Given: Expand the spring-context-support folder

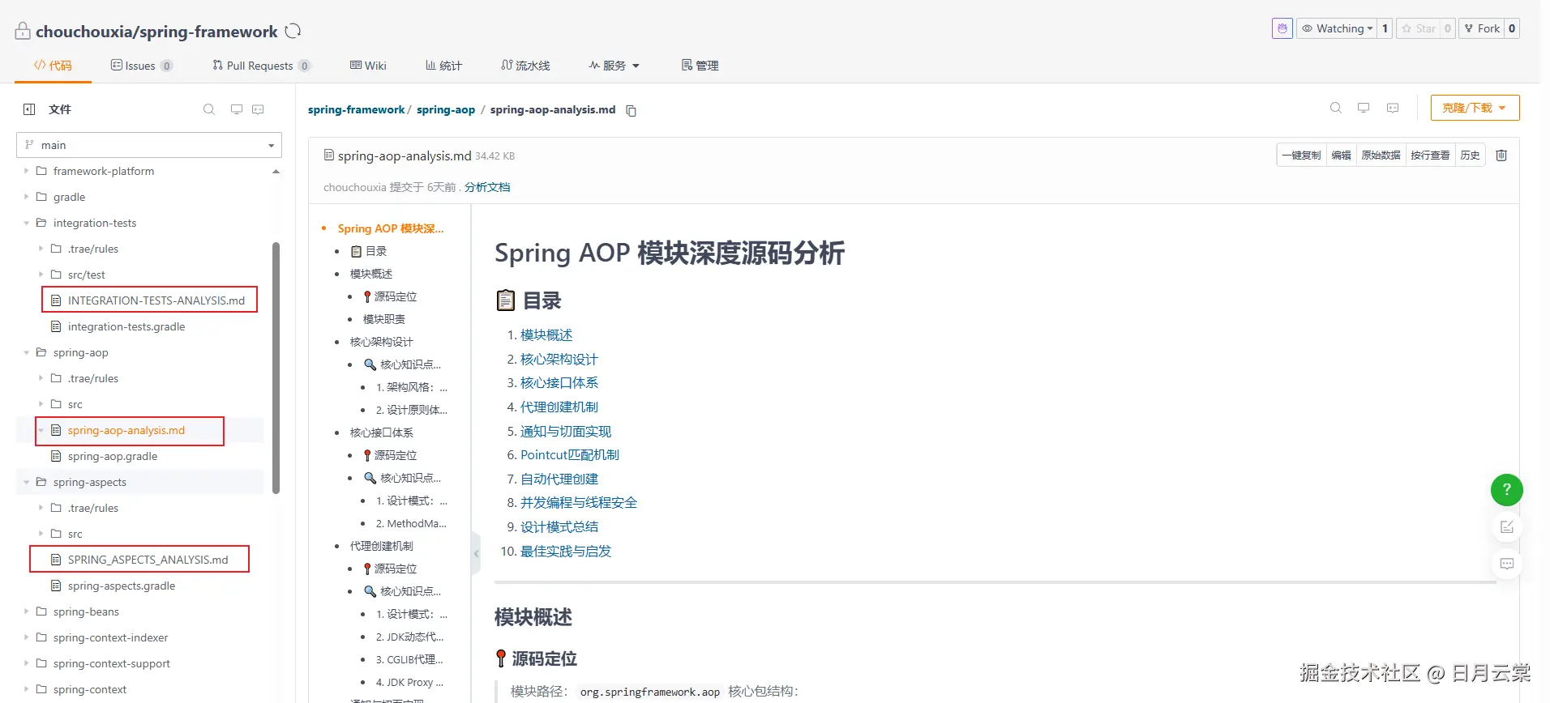Looking at the screenshot, I should (26, 663).
